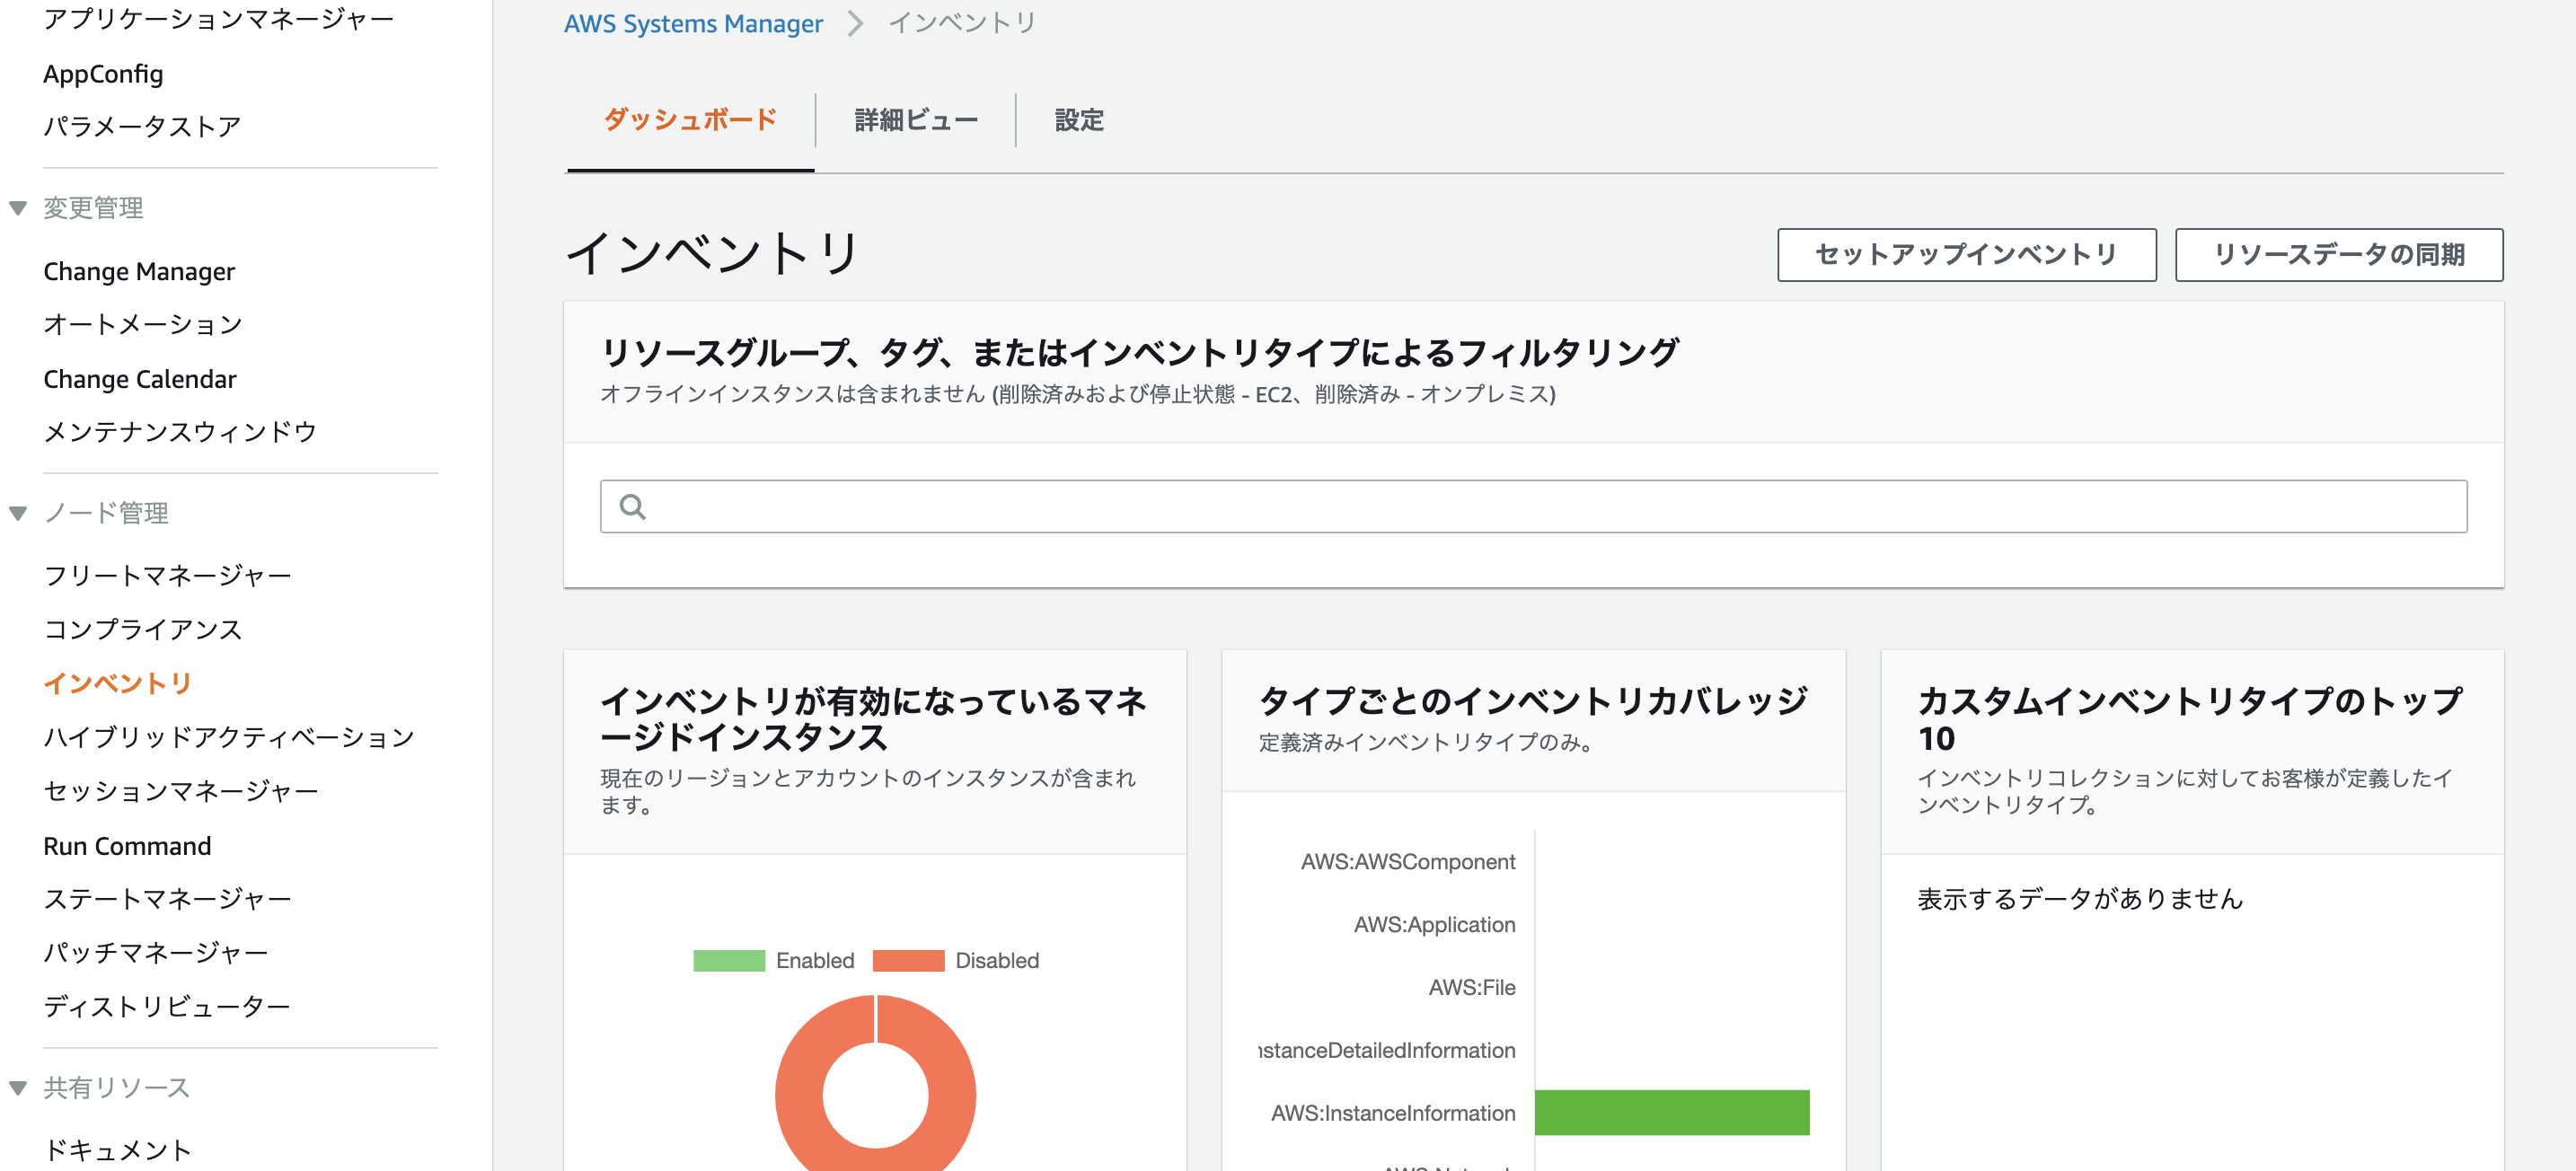Click リソースデータの同期 button
The width and height of the screenshot is (2576, 1171).
coord(2339,255)
